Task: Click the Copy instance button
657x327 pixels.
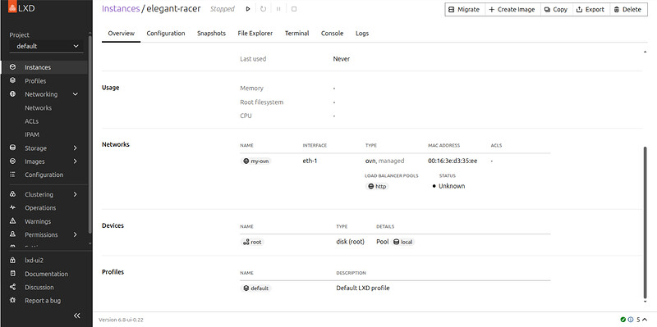Action: click(x=556, y=9)
